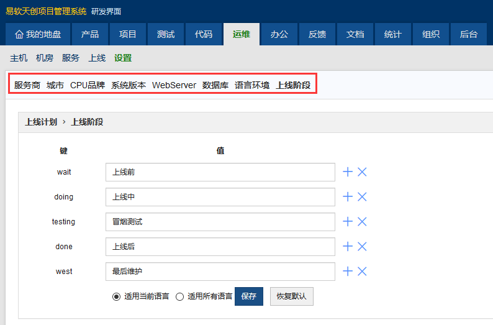Select the 适用当前语言 radio button
Screen dimensions: 493x325
point(116,296)
